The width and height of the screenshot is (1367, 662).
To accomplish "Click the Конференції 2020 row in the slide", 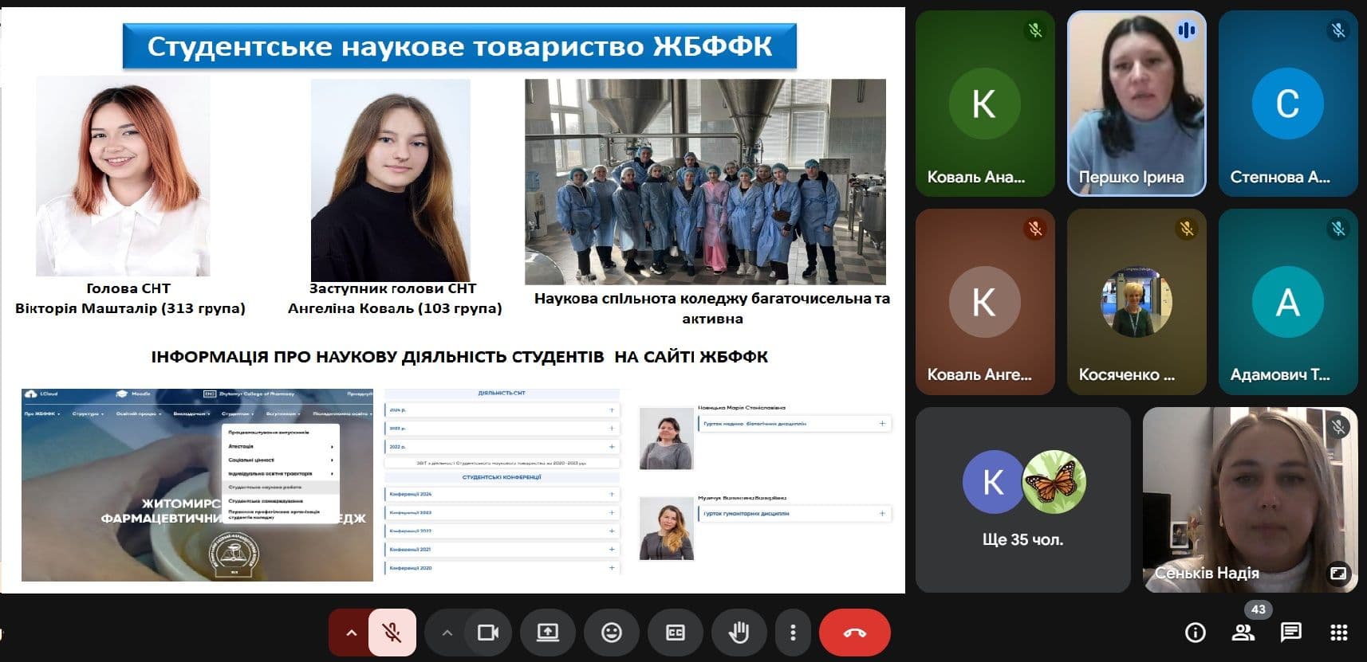I will (502, 568).
